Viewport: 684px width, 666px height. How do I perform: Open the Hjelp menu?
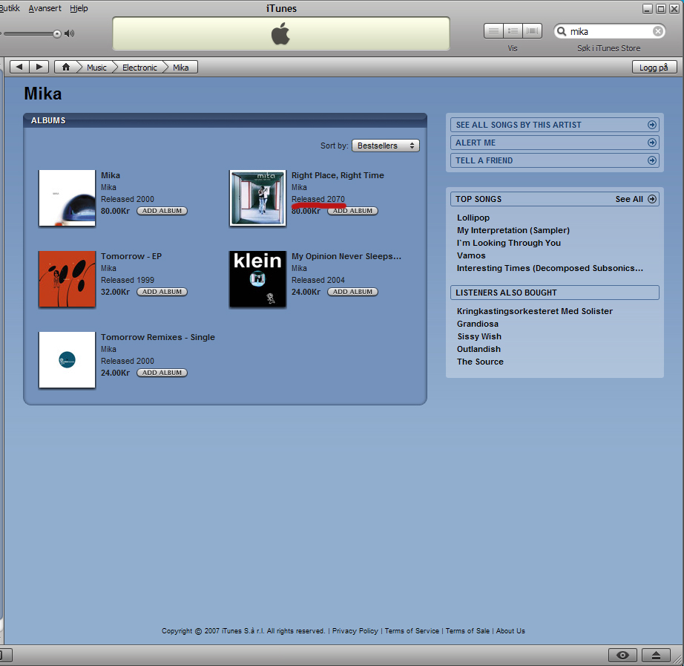[x=79, y=8]
